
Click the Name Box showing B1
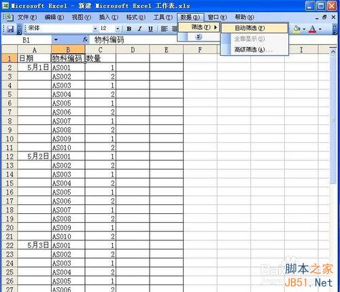pyautogui.click(x=27, y=40)
